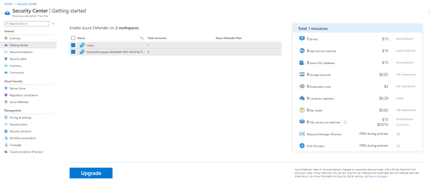Click the Key Vaults icon
The width and height of the screenshot is (430, 180).
tap(301, 110)
